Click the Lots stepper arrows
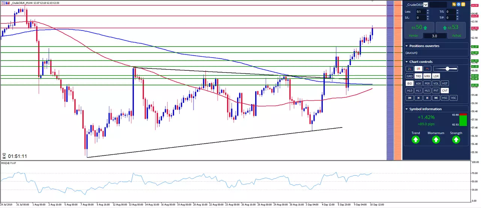 pos(428,12)
